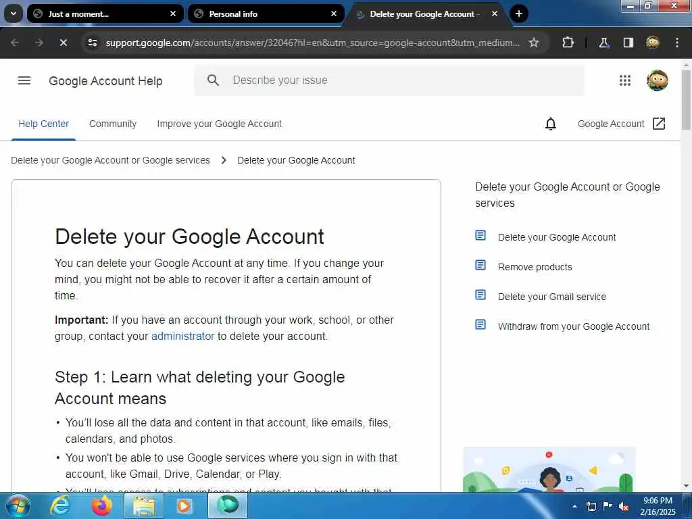Viewport: 692px width, 519px height.
Task: Stop loading the page
Action: [64, 43]
